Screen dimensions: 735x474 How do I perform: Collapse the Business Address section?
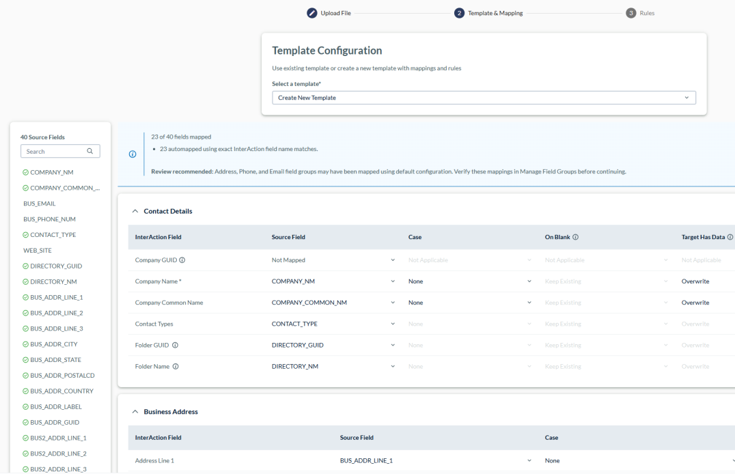135,412
